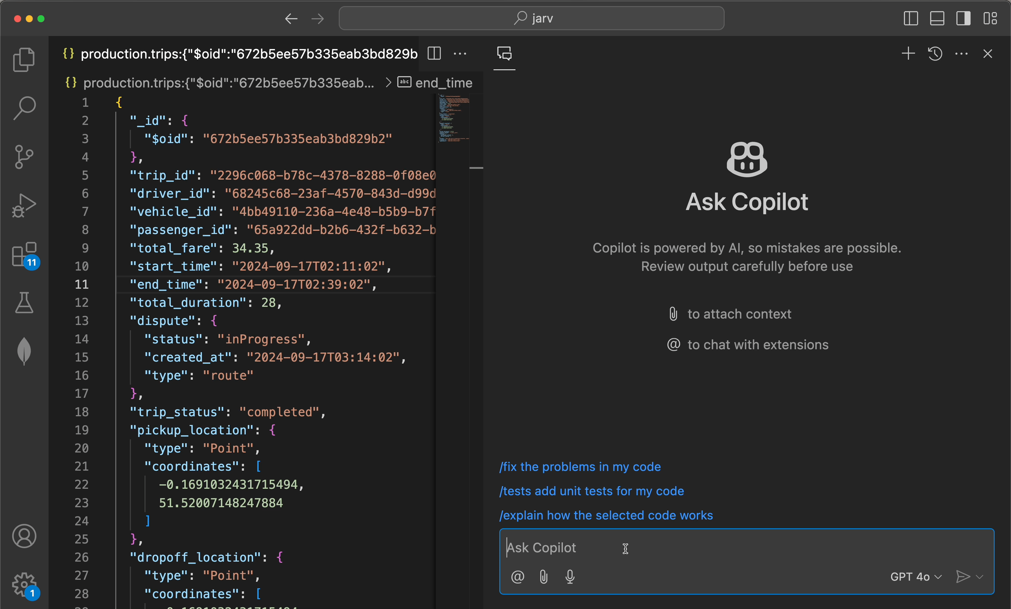This screenshot has height=609, width=1011.
Task: Click end_time breadcrumb item
Action: (x=443, y=83)
